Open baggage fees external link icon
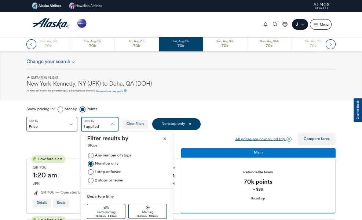The height and width of the screenshot is (220, 362). click(x=125, y=91)
